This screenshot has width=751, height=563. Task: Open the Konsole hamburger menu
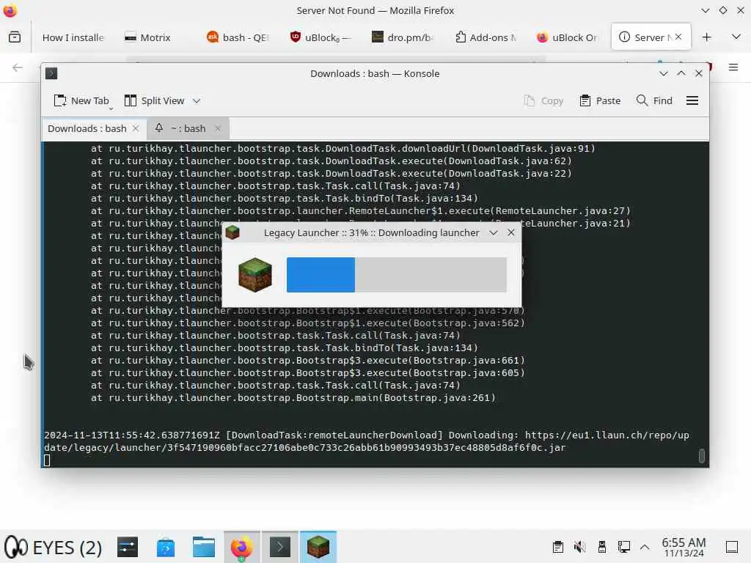tap(692, 100)
